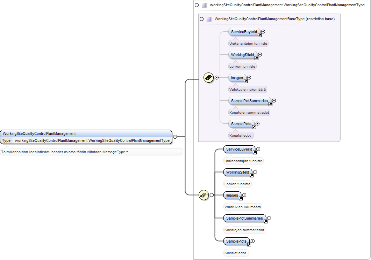Image resolution: width=371 pixels, height=260 pixels.
Task: Click the purple icon beside workingSiteQualityControlPlantManagementType header
Action: click(204, 5)
